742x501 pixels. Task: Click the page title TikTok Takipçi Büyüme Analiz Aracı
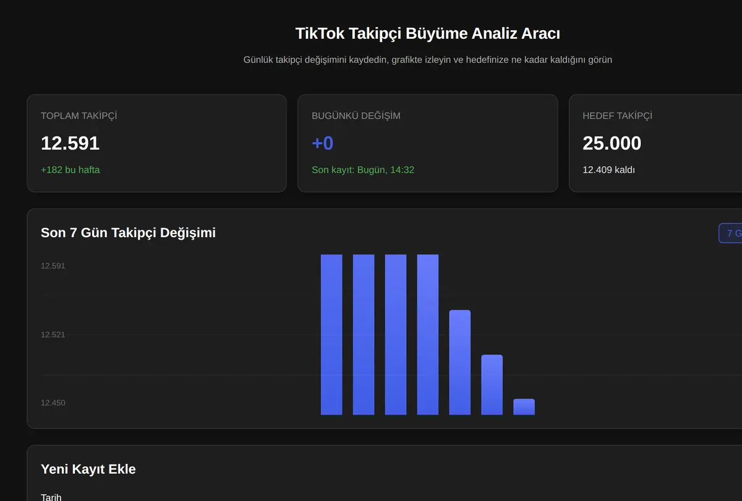click(428, 33)
